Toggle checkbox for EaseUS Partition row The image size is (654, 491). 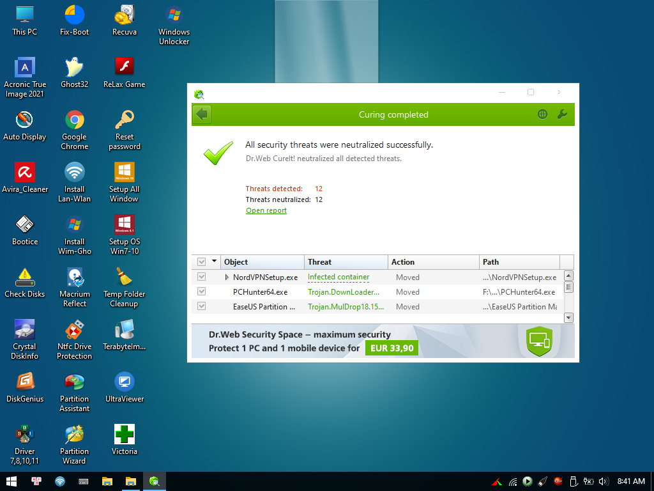pos(201,306)
